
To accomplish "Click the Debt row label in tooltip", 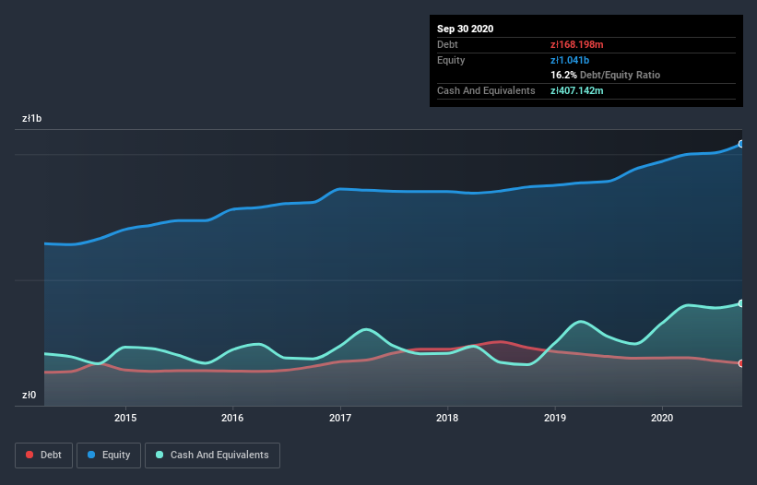I will coord(447,44).
